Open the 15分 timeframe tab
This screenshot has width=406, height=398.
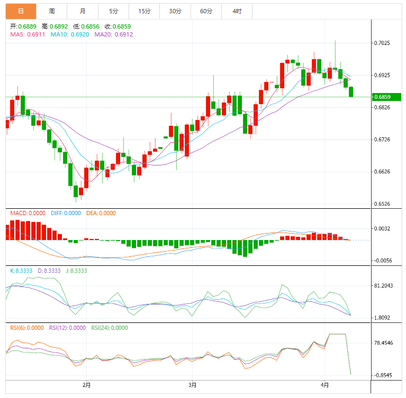pos(144,11)
